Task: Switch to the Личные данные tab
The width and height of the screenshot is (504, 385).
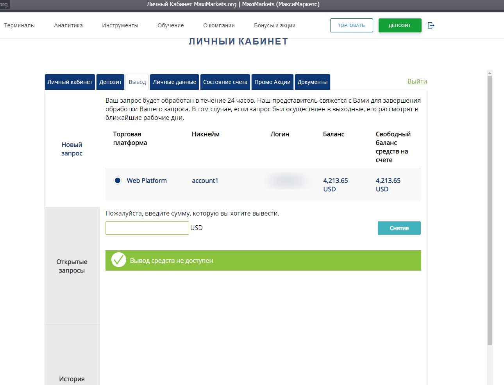Action: coord(175,82)
